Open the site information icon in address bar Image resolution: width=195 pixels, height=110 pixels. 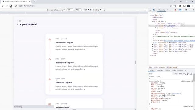tap(16, 6)
